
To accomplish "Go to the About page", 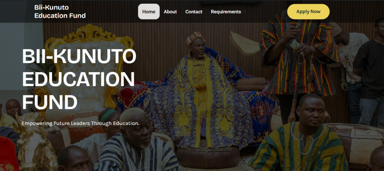I will coord(170,12).
